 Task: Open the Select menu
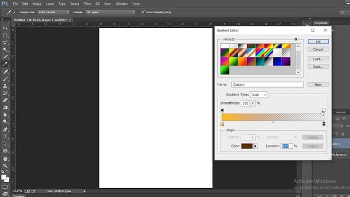74,4
